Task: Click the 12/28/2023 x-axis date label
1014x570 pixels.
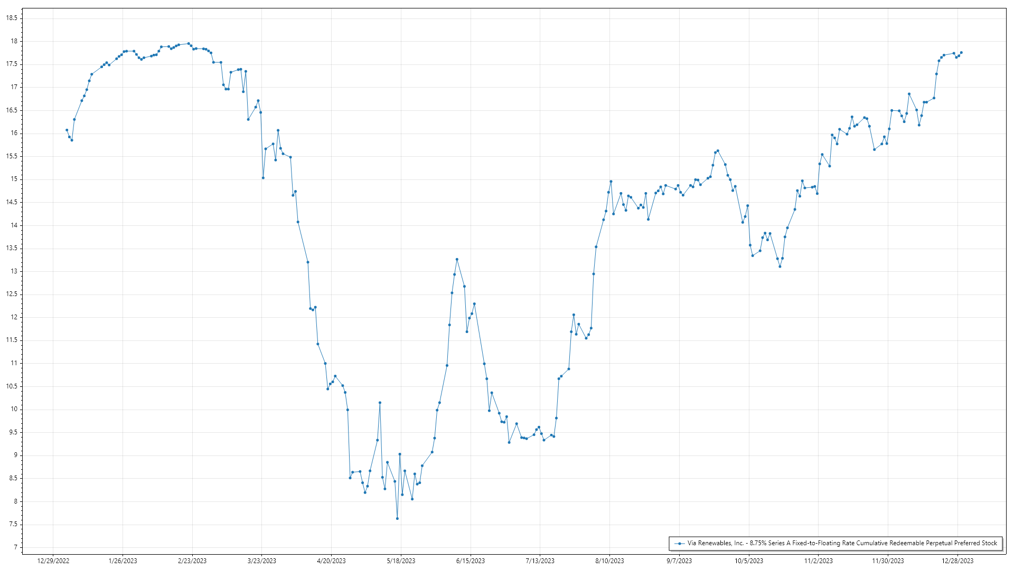Action: pyautogui.click(x=957, y=560)
